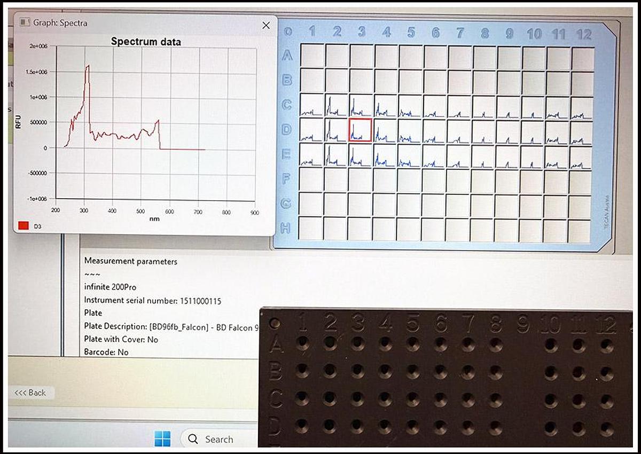Click the Graph: Spectra window title icon
Image resolution: width=641 pixels, height=454 pixels.
pos(24,22)
